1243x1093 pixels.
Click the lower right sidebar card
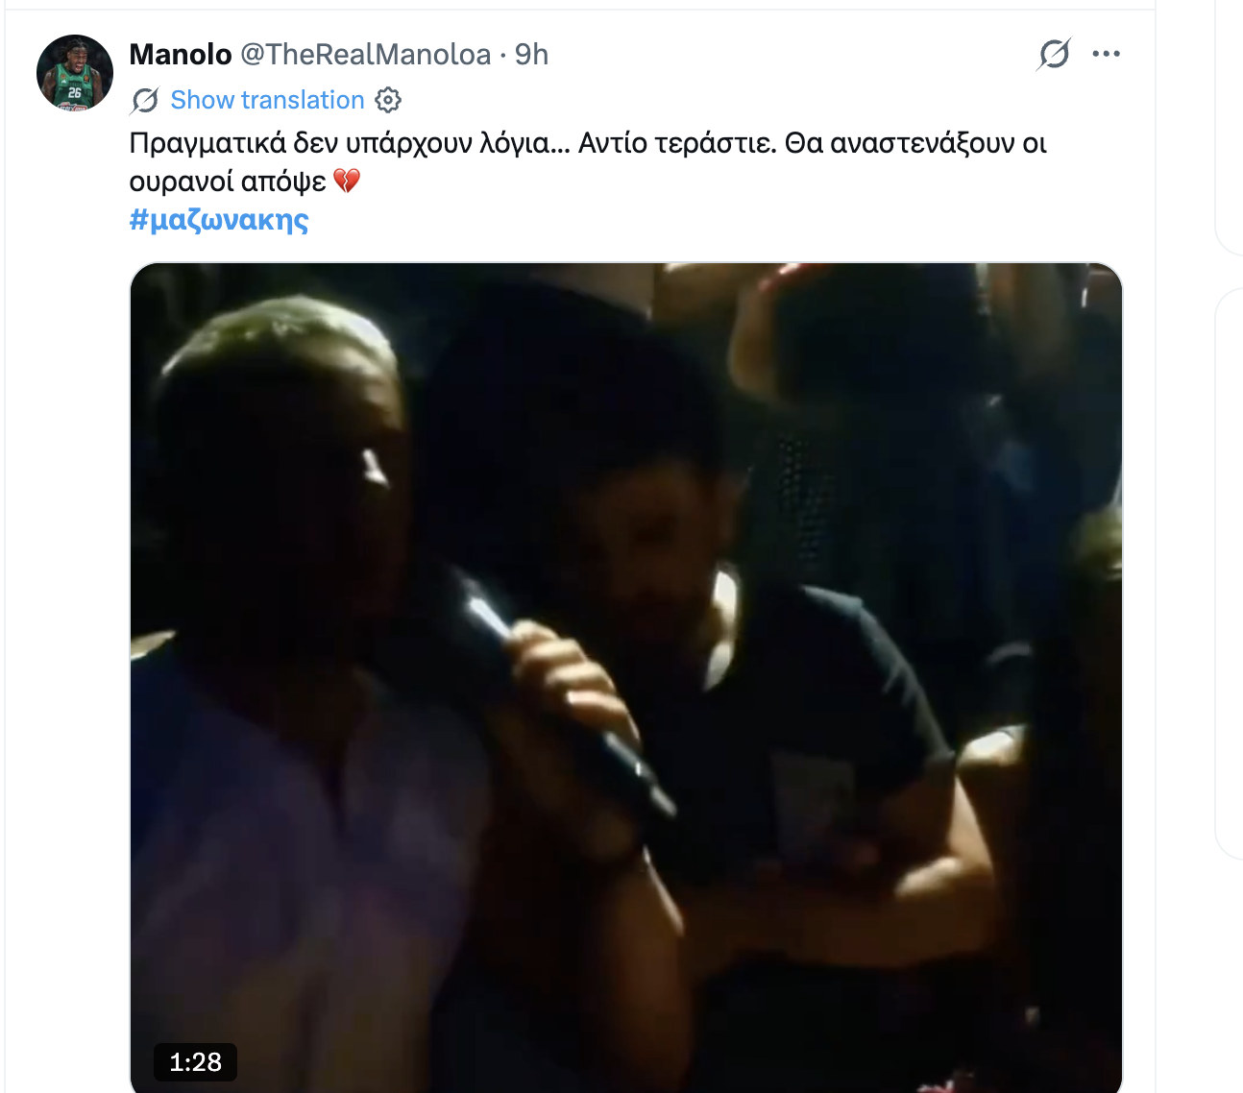click(1230, 571)
